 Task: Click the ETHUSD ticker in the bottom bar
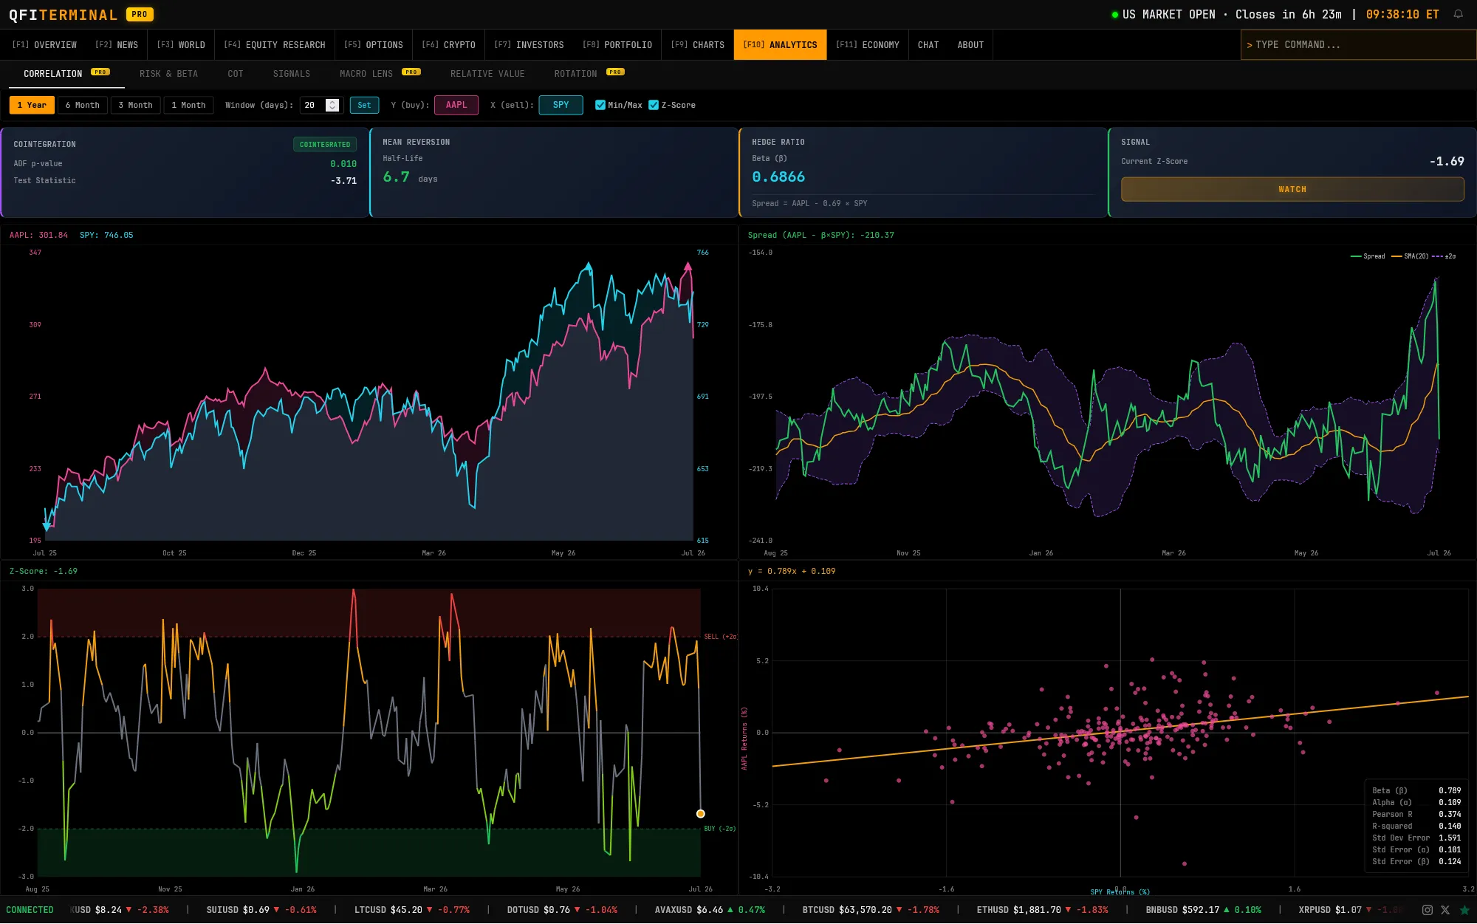tap(1042, 910)
